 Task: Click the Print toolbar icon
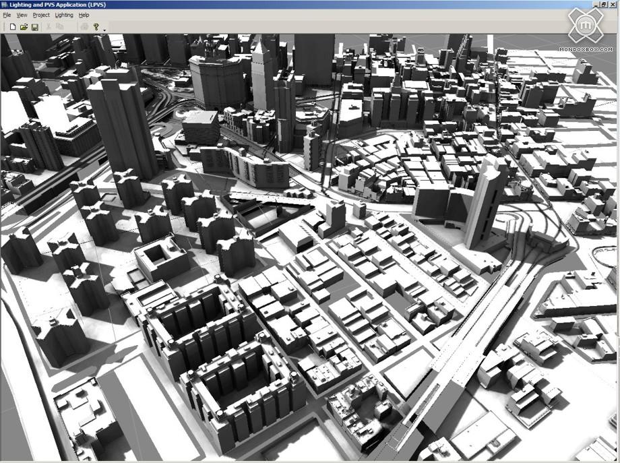84,27
